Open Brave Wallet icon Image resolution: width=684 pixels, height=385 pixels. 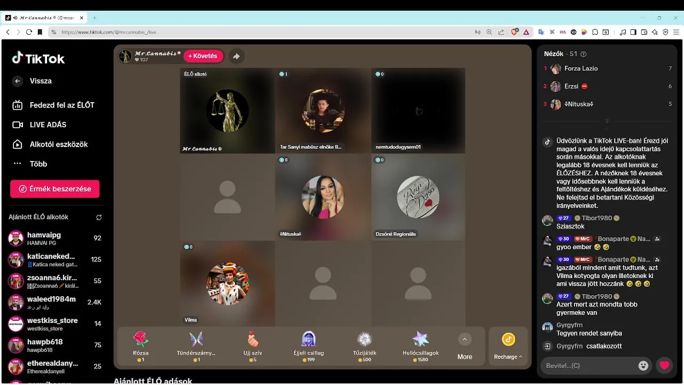pos(644,32)
